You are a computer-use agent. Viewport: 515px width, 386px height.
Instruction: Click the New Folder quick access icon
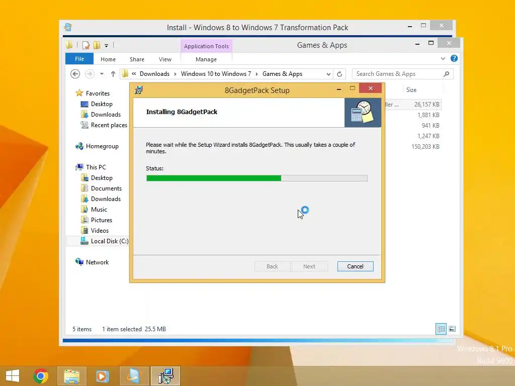[97, 45]
